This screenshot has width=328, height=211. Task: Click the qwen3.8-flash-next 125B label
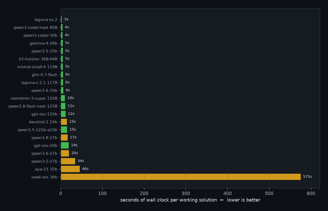click(33, 106)
